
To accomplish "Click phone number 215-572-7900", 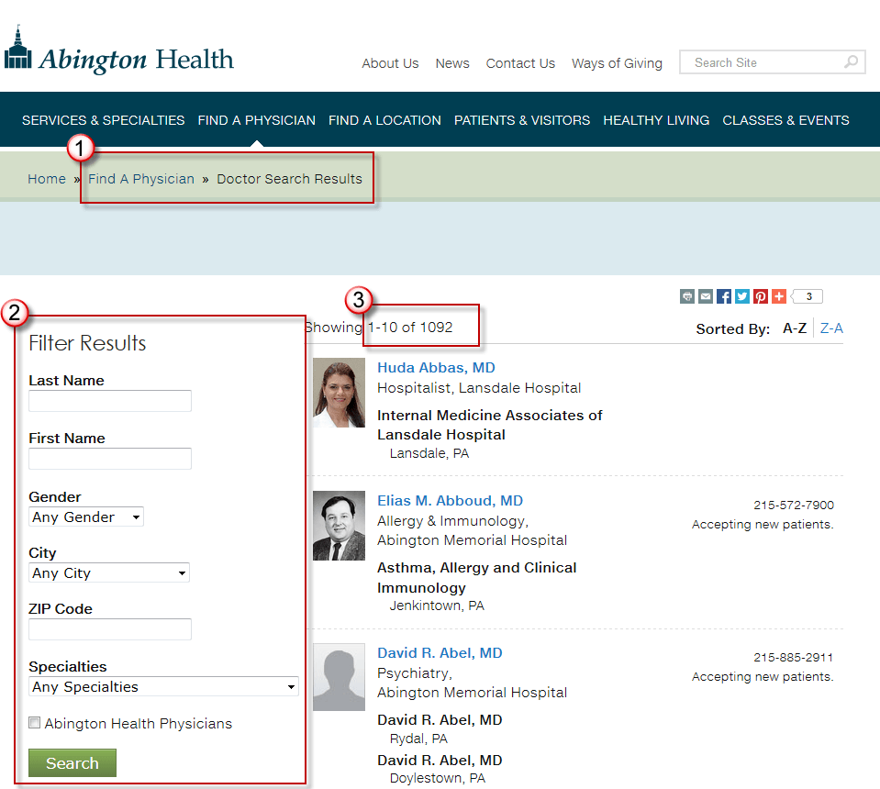I will pyautogui.click(x=794, y=505).
